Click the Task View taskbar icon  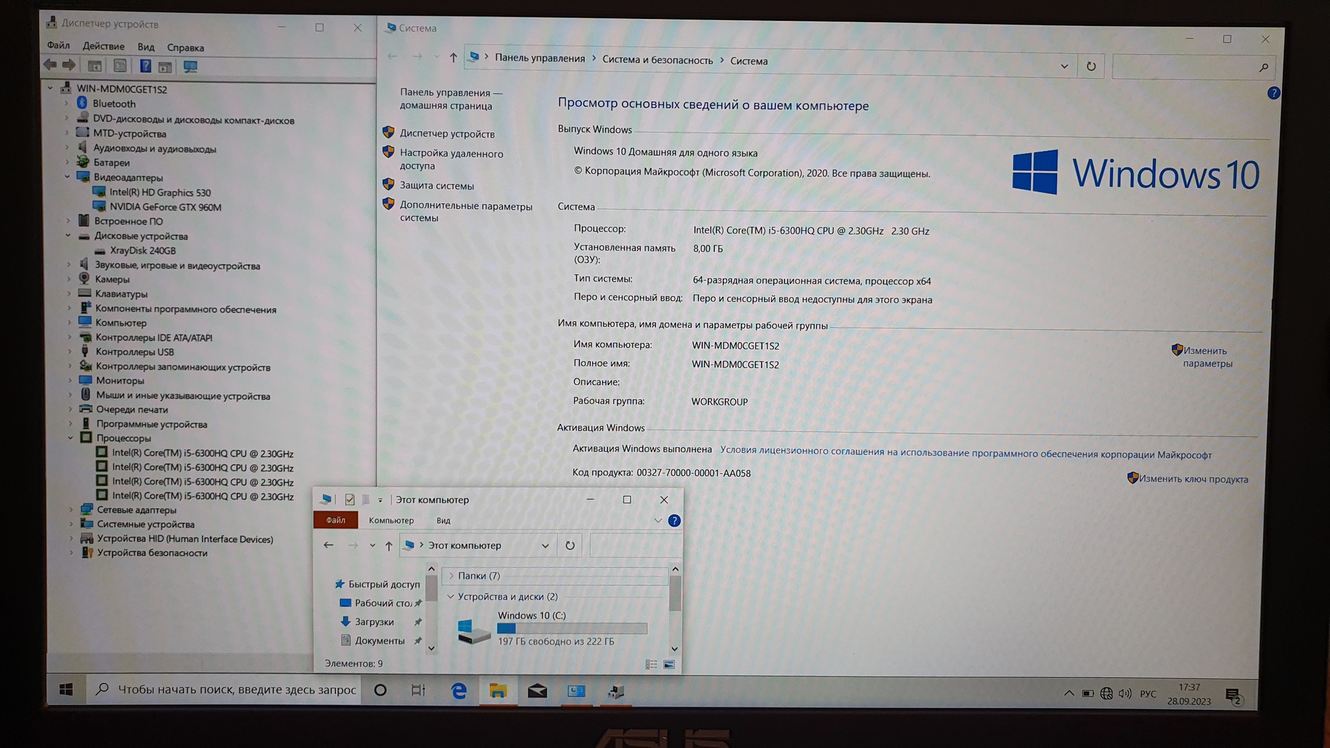point(419,690)
